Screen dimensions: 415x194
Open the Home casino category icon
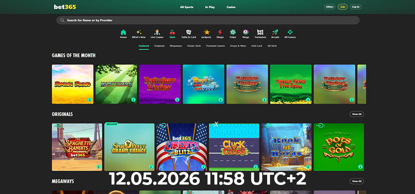click(x=123, y=32)
